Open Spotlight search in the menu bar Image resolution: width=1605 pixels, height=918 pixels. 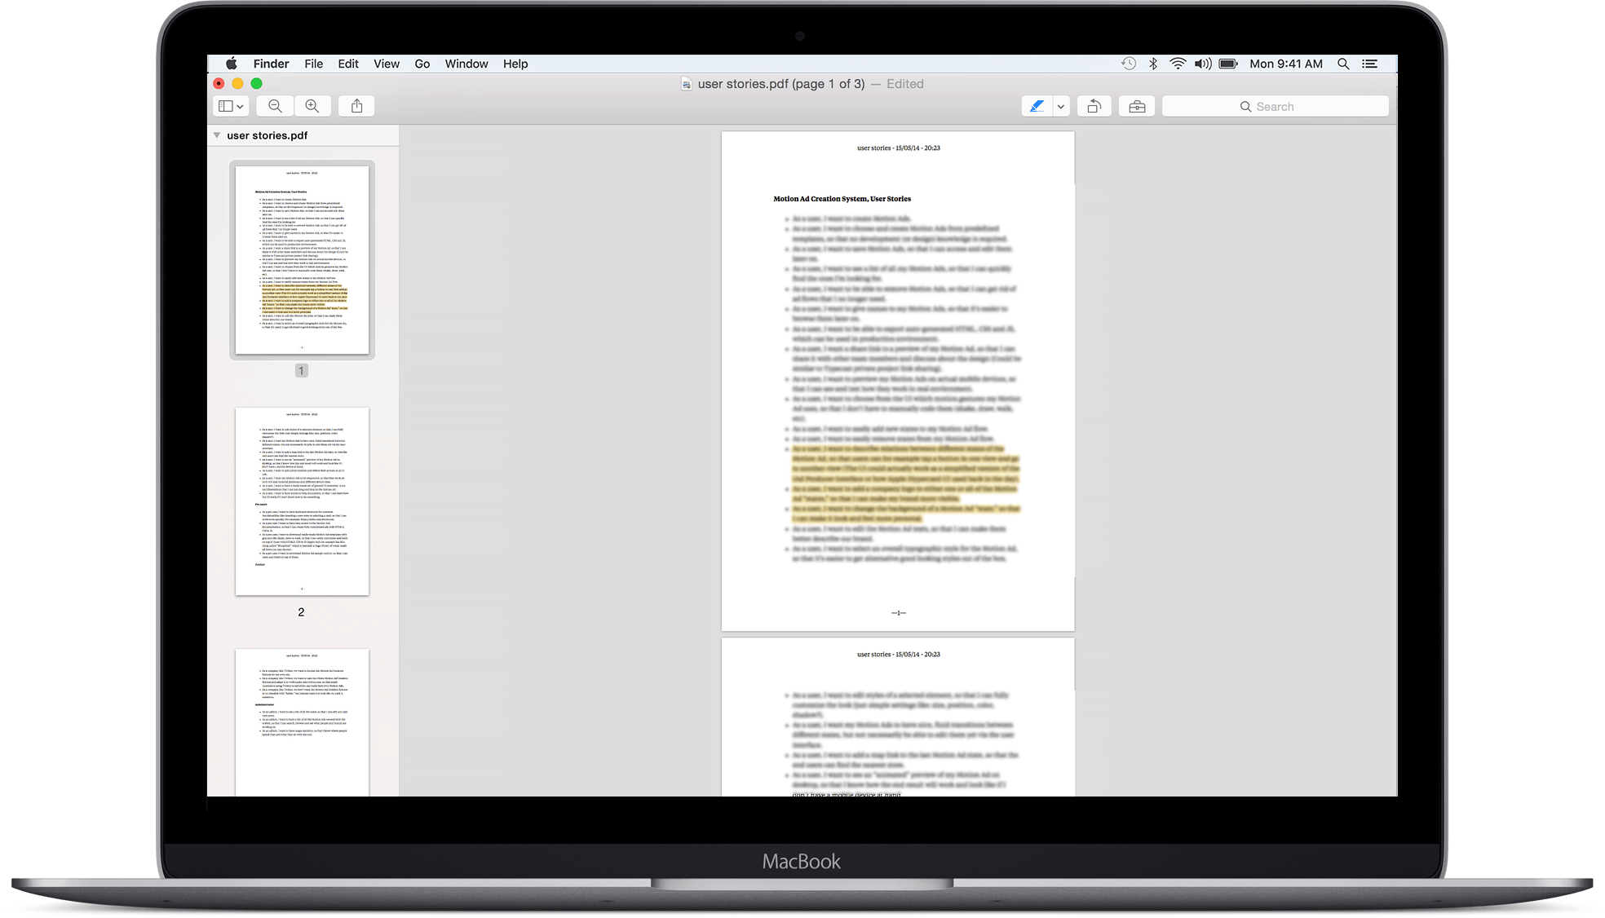coord(1343,64)
